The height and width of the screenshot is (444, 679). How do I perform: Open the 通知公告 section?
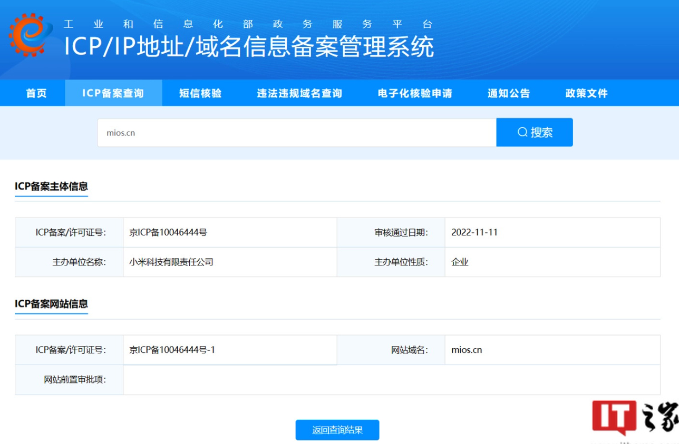coord(509,93)
